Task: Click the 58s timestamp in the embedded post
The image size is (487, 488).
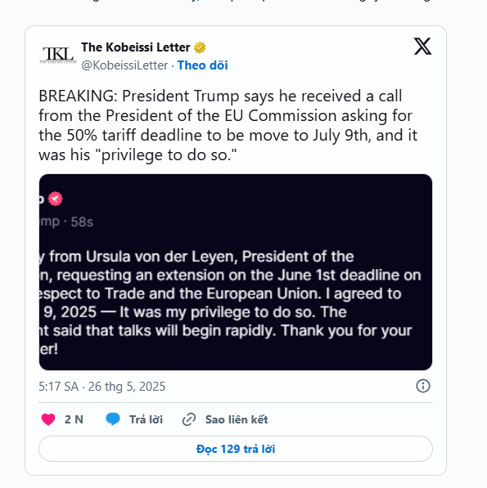Action: pos(82,222)
